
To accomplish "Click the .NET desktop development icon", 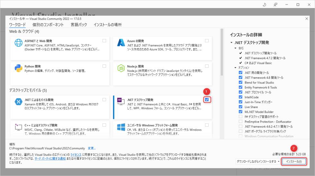I will point(121,102).
